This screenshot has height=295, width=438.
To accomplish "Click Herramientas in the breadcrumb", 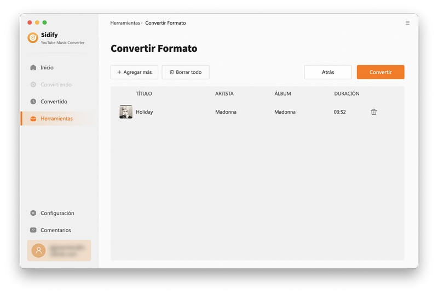I will (x=125, y=23).
